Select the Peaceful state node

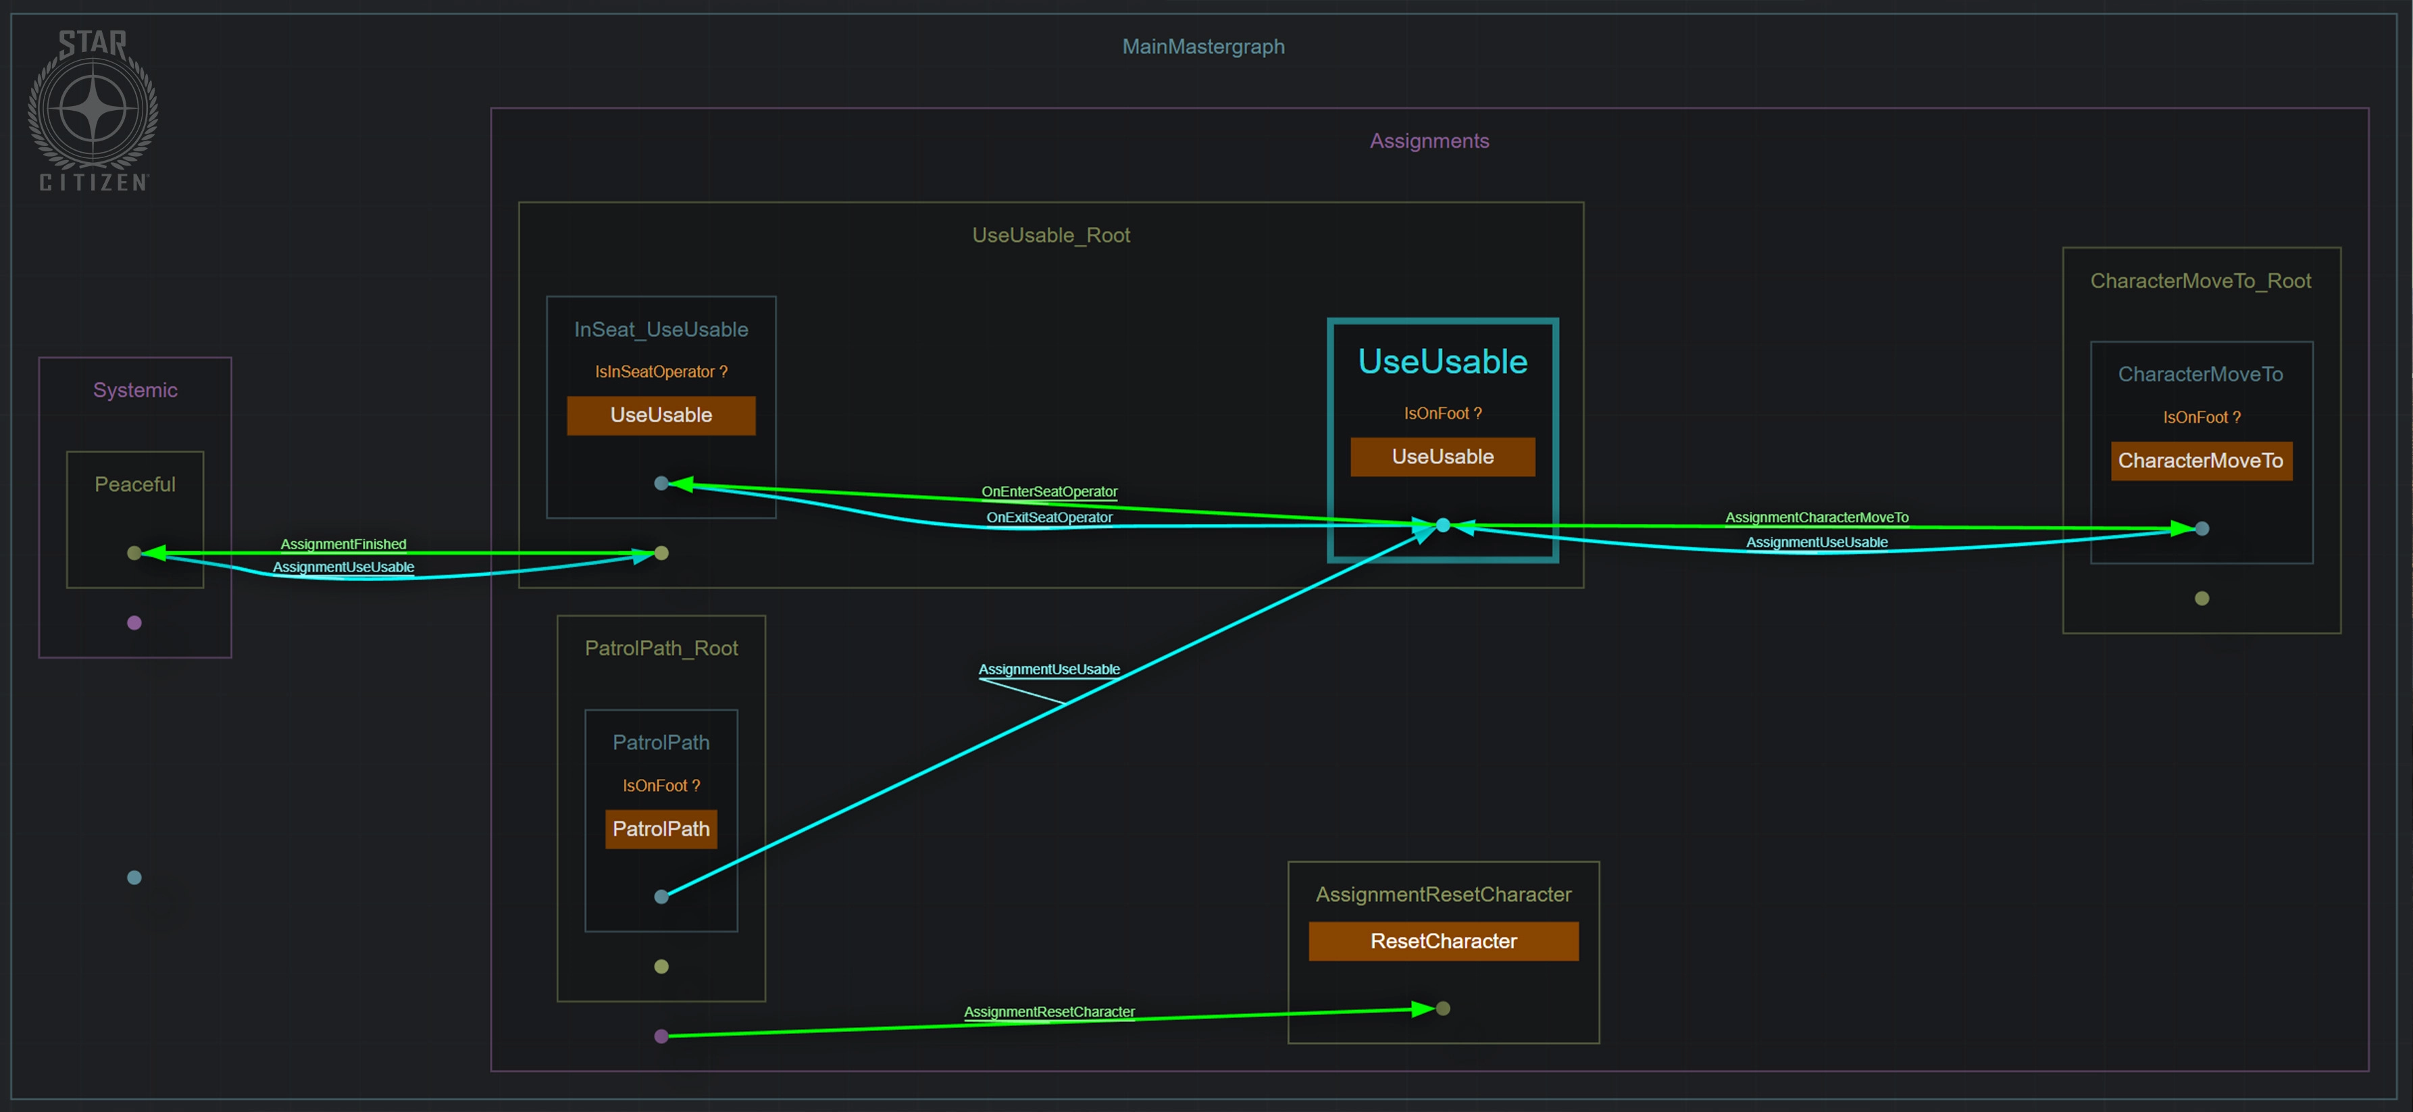tap(135, 484)
